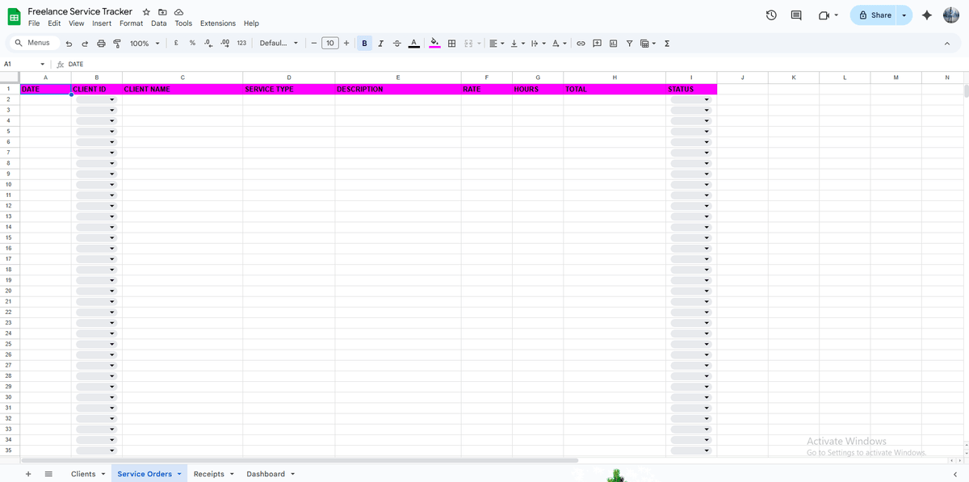Click the Share button
Screen dimensions: 969x482
click(874, 15)
